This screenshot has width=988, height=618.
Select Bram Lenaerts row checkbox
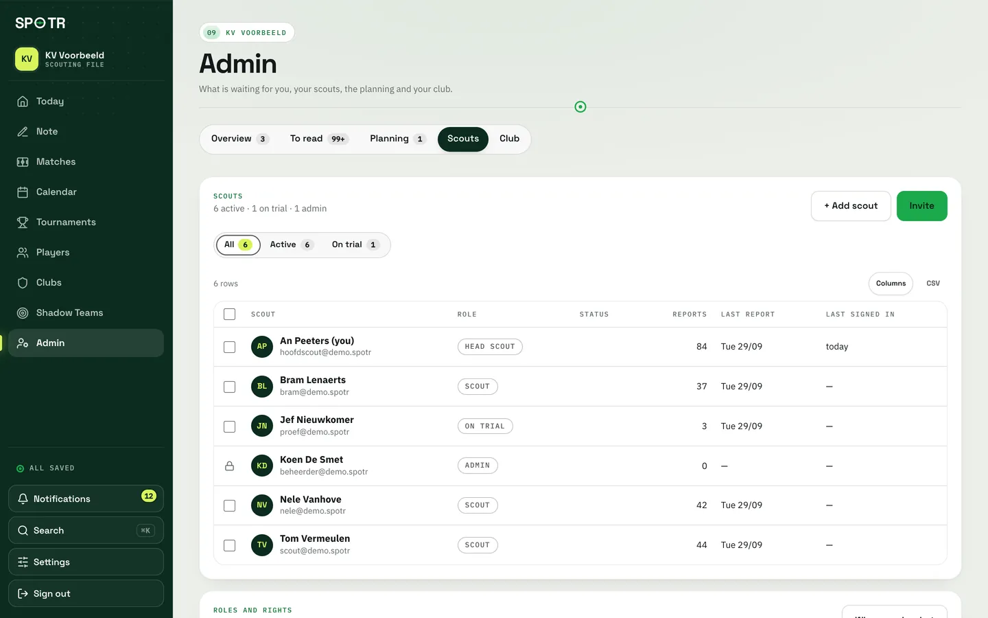pos(230,387)
